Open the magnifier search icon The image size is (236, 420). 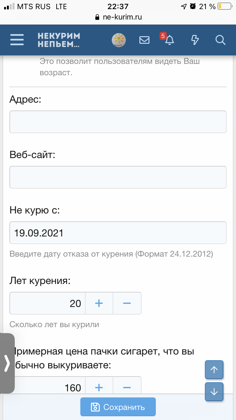point(220,40)
